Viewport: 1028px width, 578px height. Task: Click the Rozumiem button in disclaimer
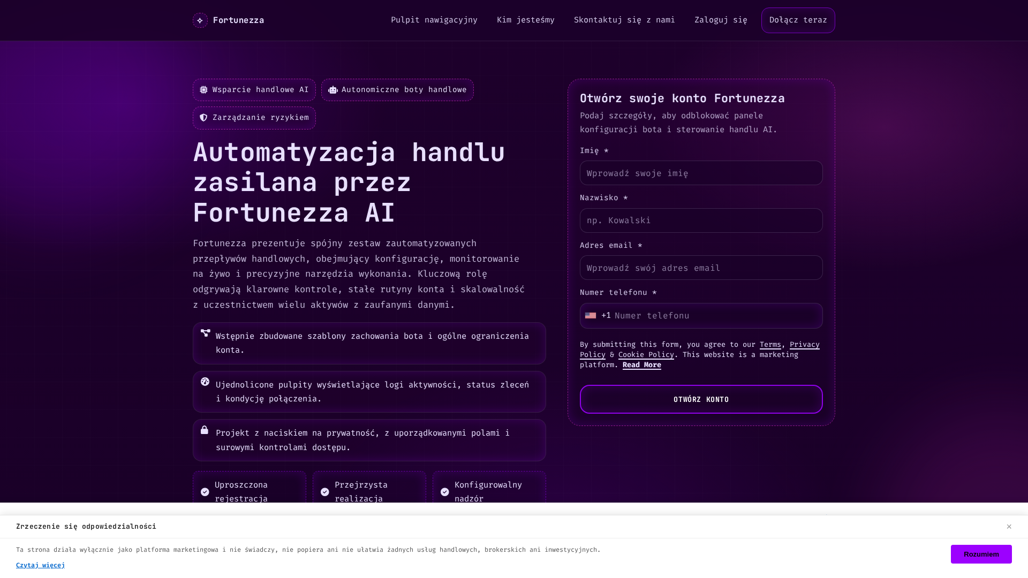[x=981, y=554]
